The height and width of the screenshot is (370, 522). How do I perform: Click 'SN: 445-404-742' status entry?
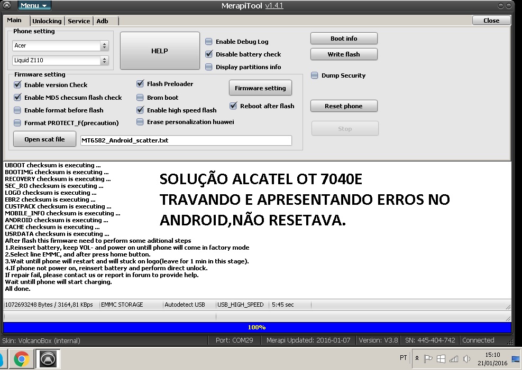click(430, 340)
